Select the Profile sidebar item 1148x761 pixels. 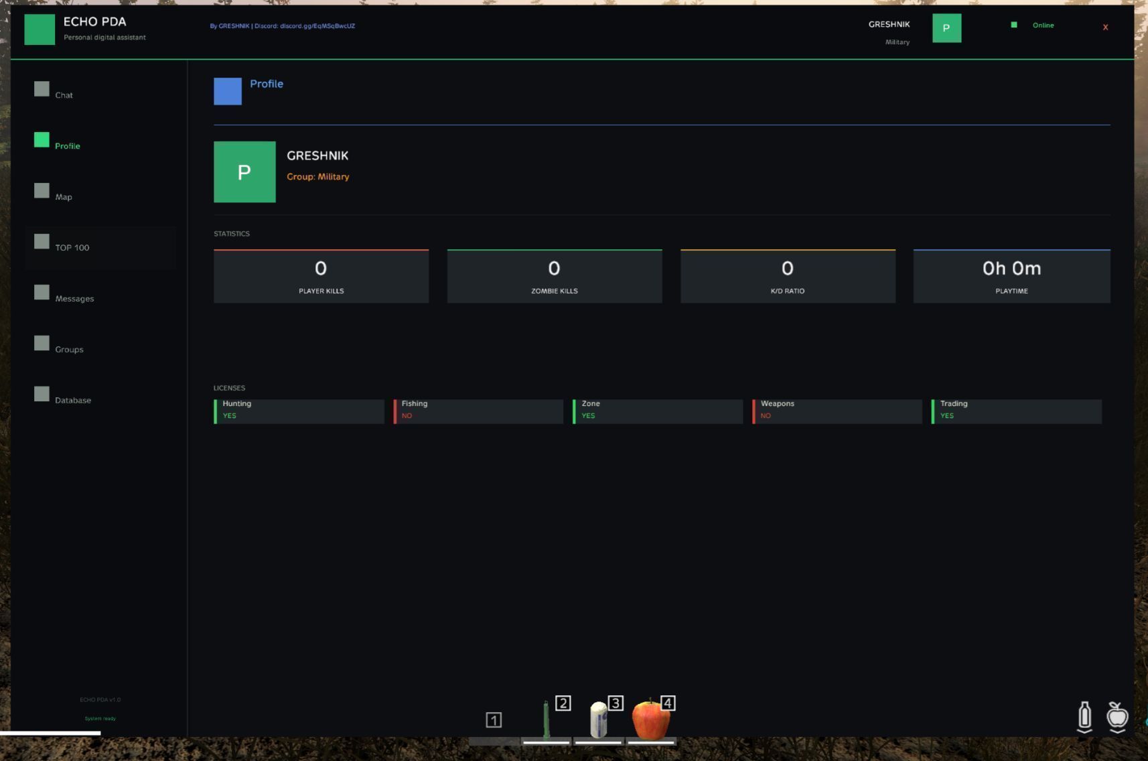pos(100,146)
